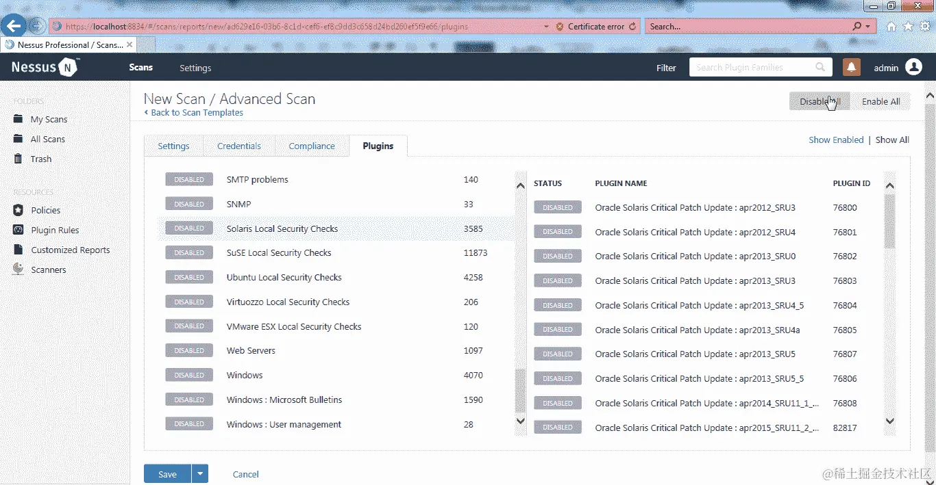Click plugin name list scroll down arrow

[889, 421]
